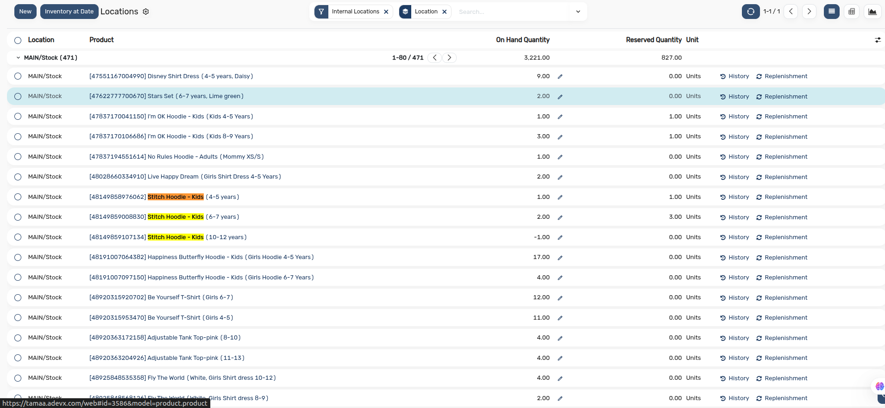This screenshot has width=885, height=408.
Task: Select the Disney Shirt Dress row checkbox
Action: 18,76
